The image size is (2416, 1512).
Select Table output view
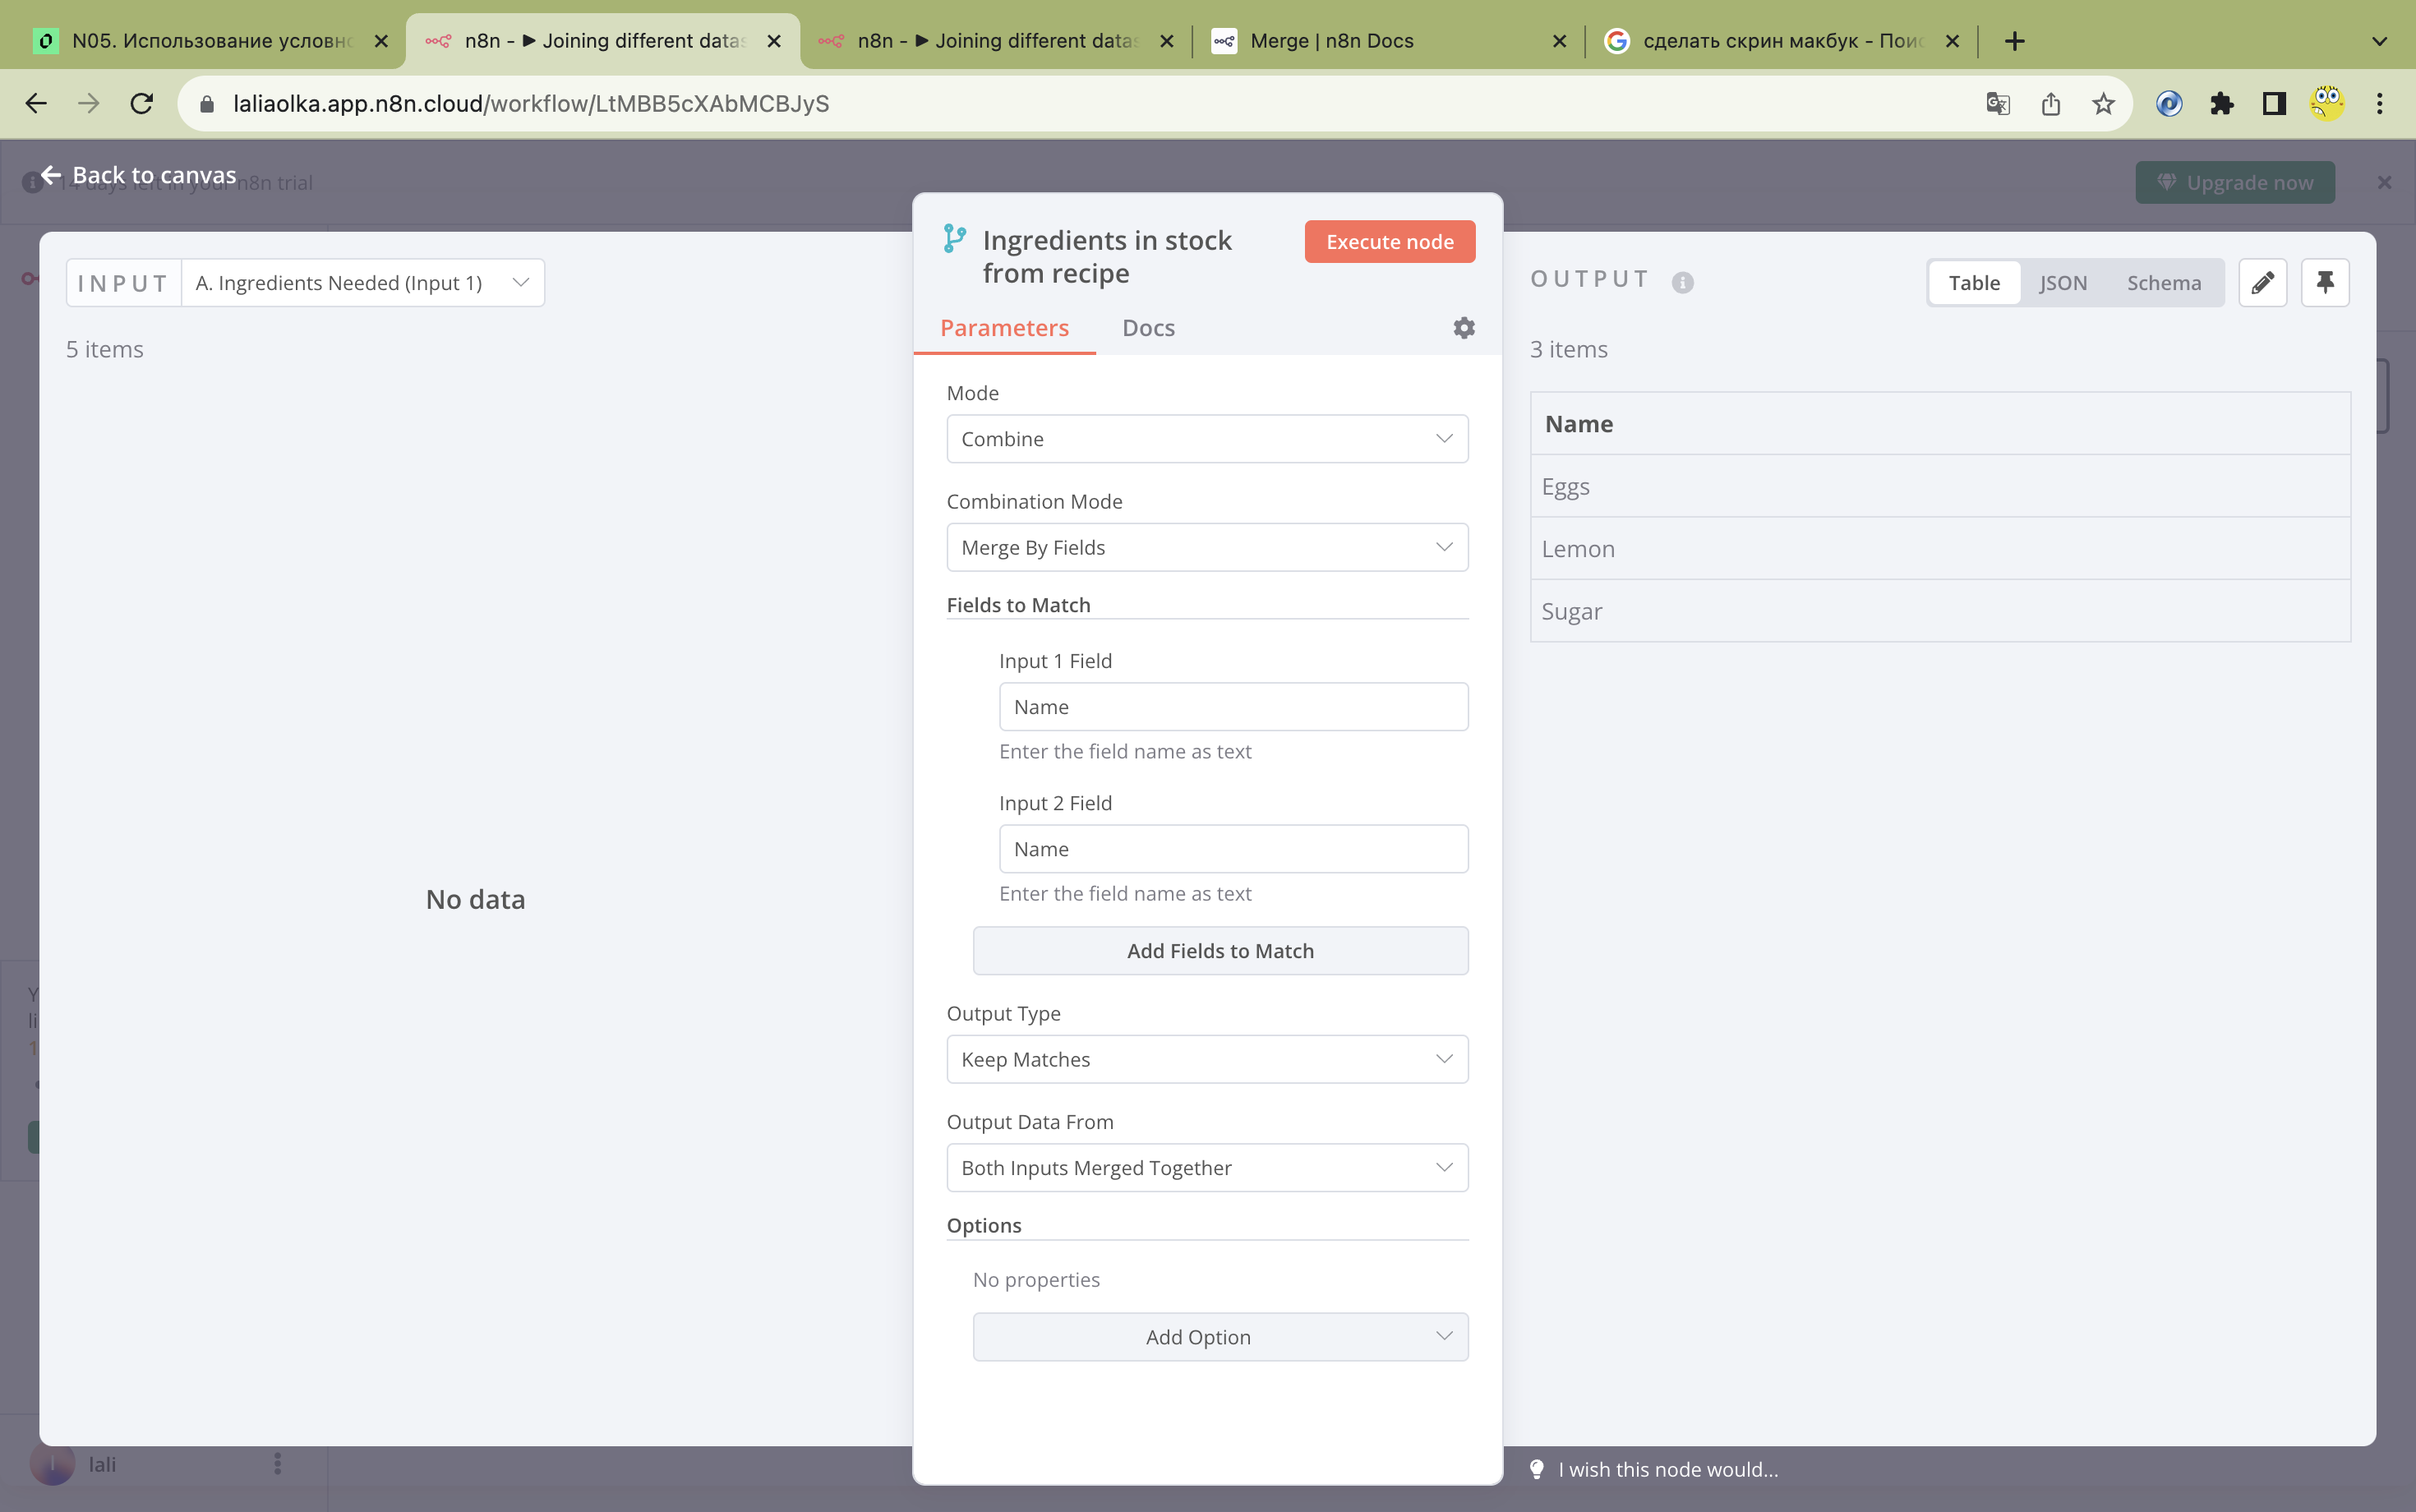click(x=1973, y=283)
